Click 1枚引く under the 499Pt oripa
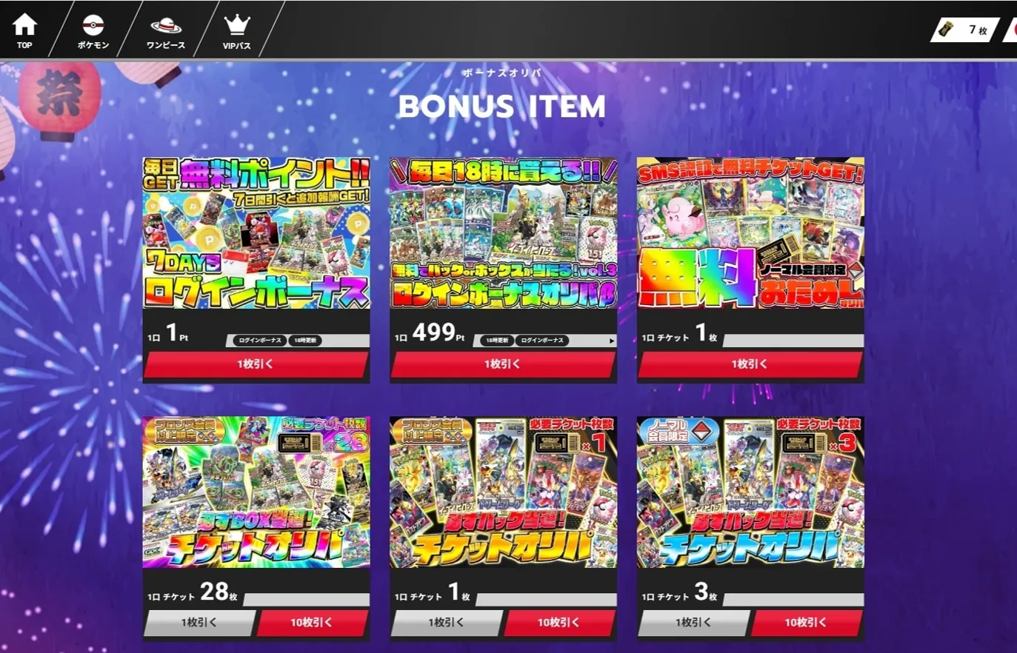The image size is (1017, 653). (x=504, y=364)
